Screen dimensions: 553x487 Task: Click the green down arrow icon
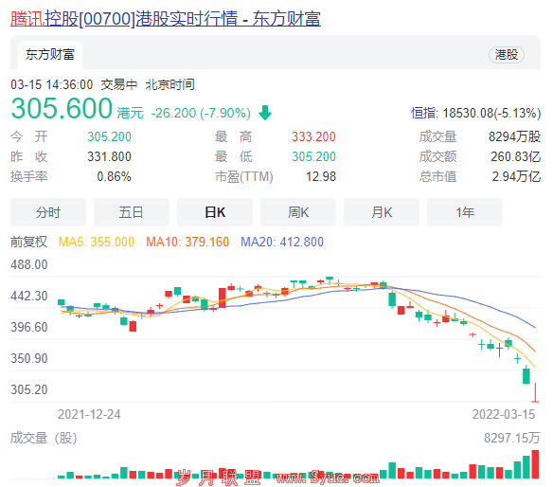(x=265, y=113)
